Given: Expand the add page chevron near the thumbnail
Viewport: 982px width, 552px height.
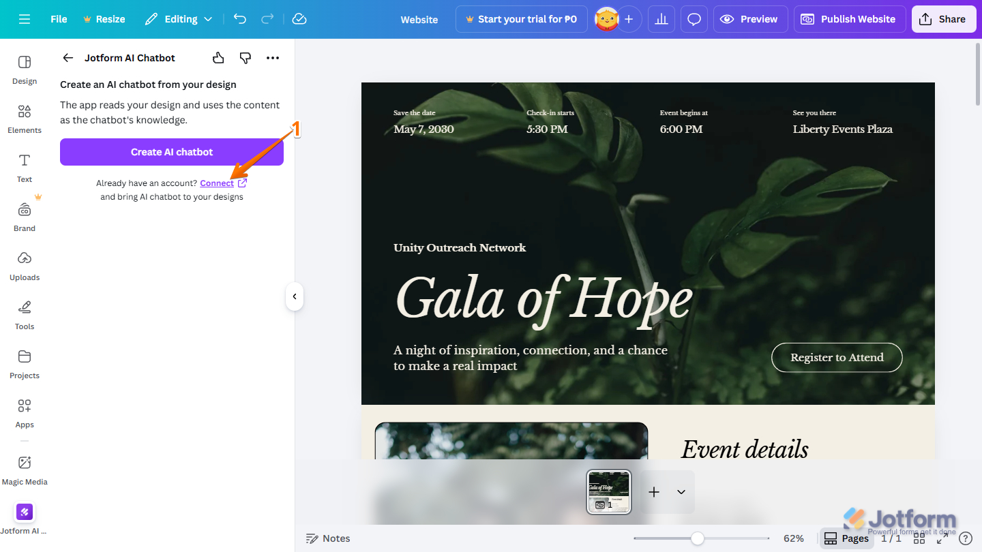Looking at the screenshot, I should [x=680, y=491].
